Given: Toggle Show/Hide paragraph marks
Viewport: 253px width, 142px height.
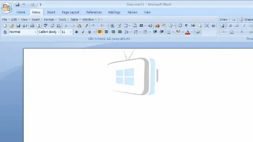Looking at the screenshot, I should click(186, 26).
